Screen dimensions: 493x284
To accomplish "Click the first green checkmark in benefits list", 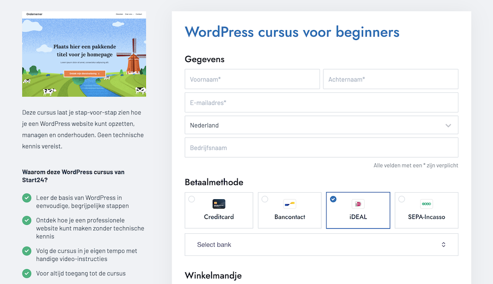I will pos(27,198).
